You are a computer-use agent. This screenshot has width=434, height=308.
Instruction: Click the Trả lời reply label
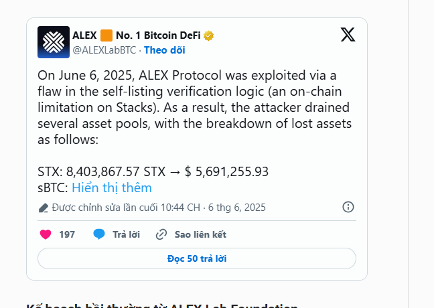pos(126,234)
